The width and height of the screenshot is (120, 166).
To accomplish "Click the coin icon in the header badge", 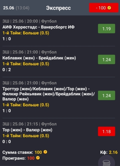I will point(109,8).
